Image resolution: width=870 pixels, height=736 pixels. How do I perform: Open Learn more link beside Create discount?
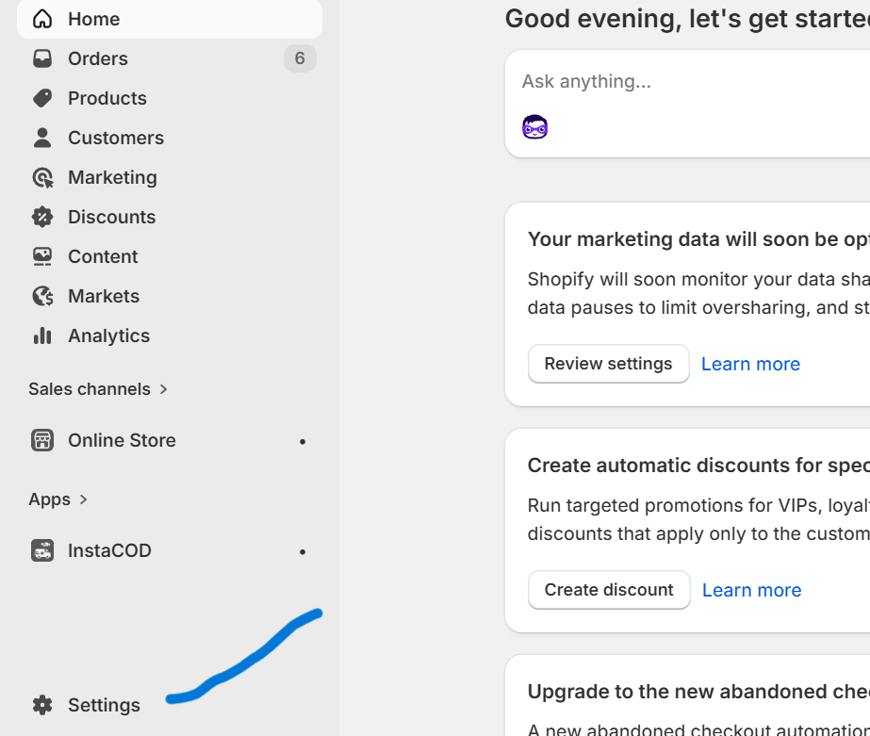tap(751, 590)
